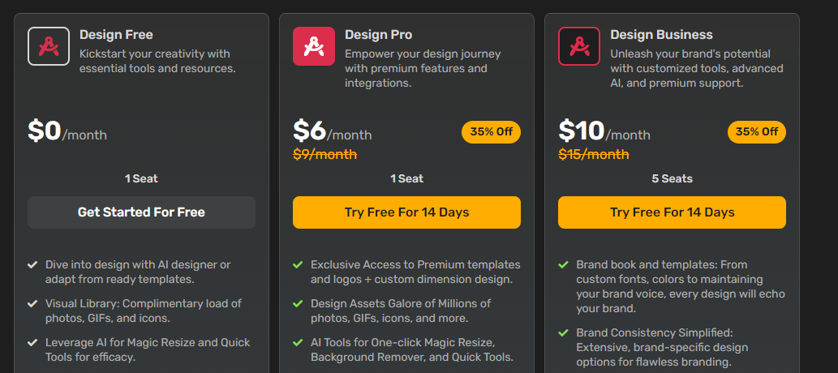Click checkmark beside AI designer feature
Image resolution: width=838 pixels, height=373 pixels.
click(32, 264)
